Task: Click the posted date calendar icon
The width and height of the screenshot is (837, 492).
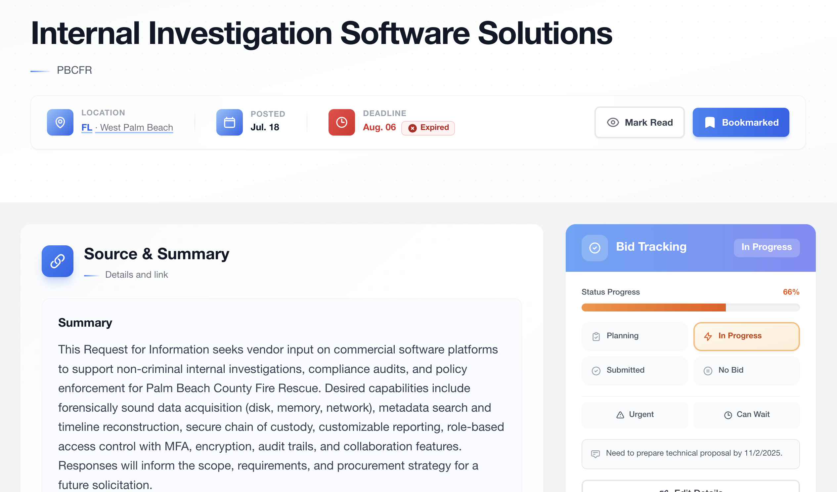Action: 229,122
